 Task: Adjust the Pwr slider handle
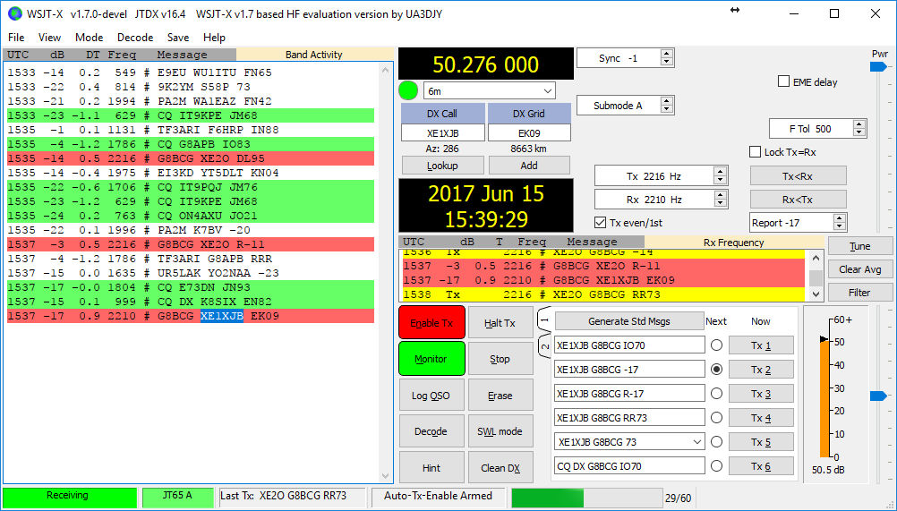point(878,67)
